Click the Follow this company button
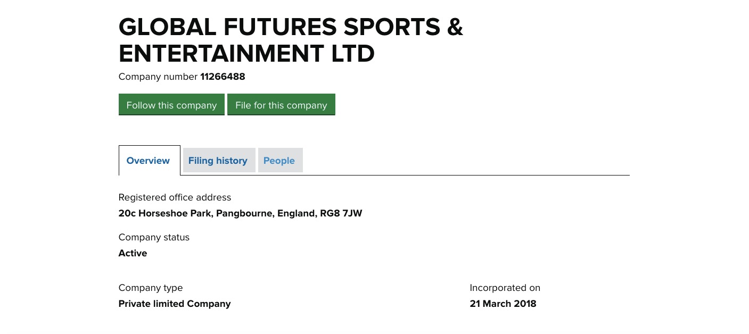 click(171, 105)
